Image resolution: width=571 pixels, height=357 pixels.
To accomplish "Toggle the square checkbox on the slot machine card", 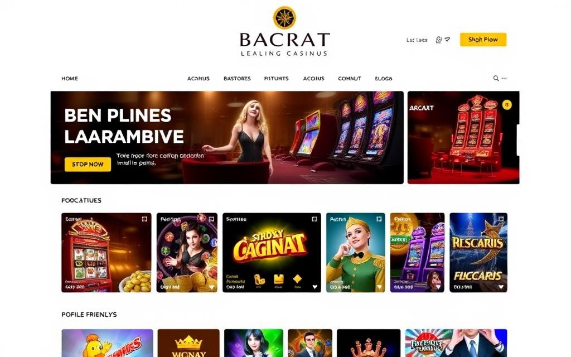I will [144, 219].
